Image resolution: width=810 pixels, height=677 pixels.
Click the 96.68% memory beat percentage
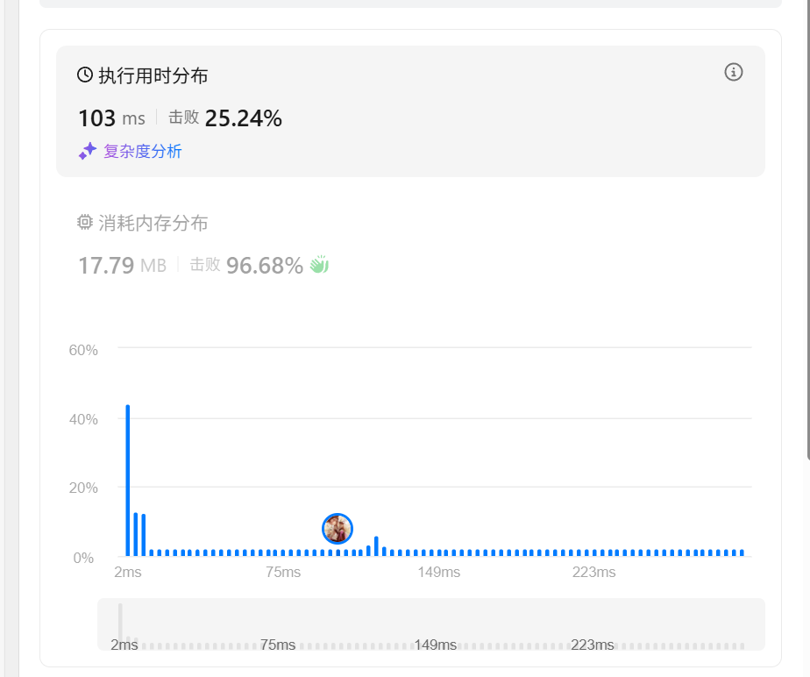click(265, 266)
